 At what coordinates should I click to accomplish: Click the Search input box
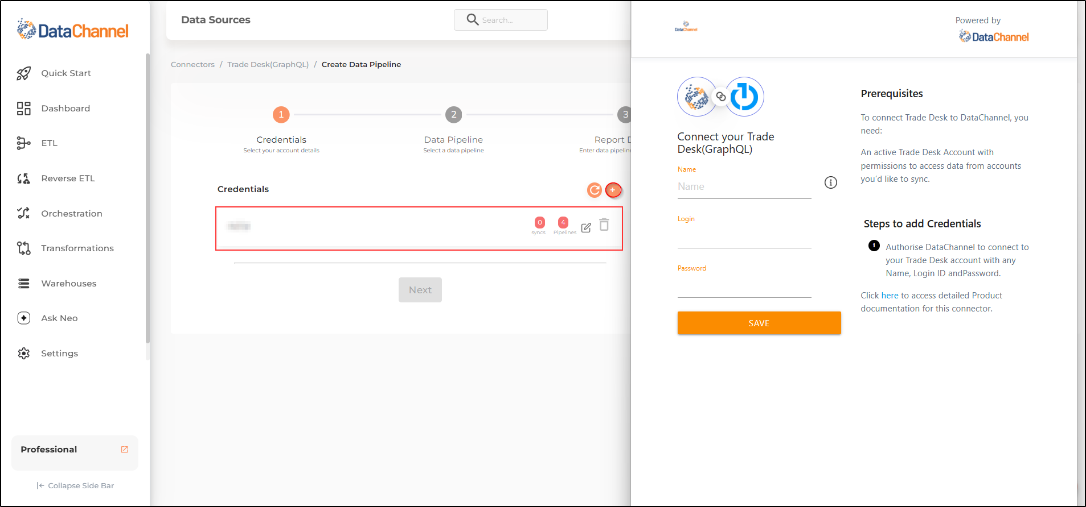tap(501, 20)
